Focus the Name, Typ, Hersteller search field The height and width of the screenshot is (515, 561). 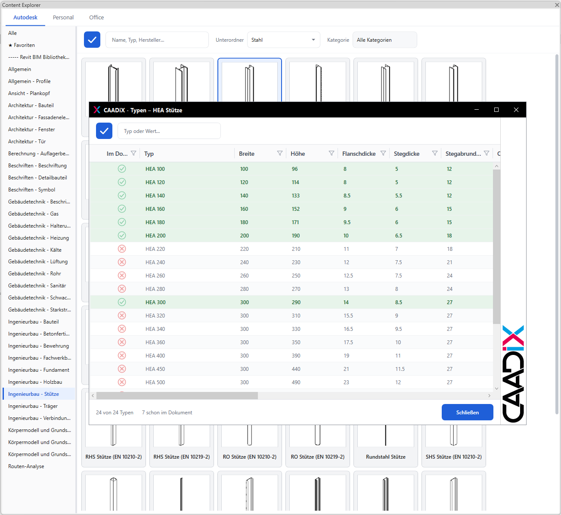[x=157, y=40]
